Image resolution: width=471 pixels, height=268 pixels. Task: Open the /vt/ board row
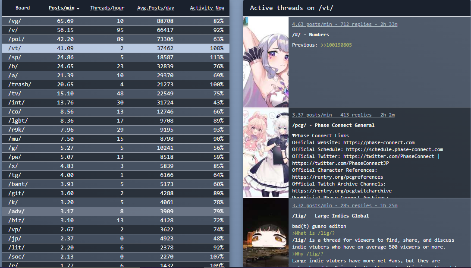point(115,48)
